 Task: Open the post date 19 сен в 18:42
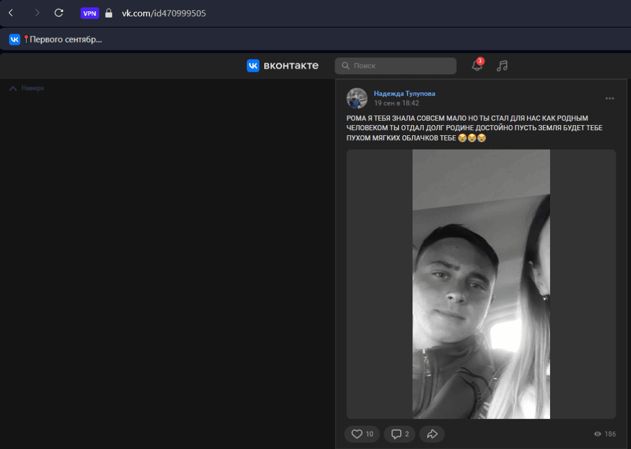pyautogui.click(x=396, y=103)
